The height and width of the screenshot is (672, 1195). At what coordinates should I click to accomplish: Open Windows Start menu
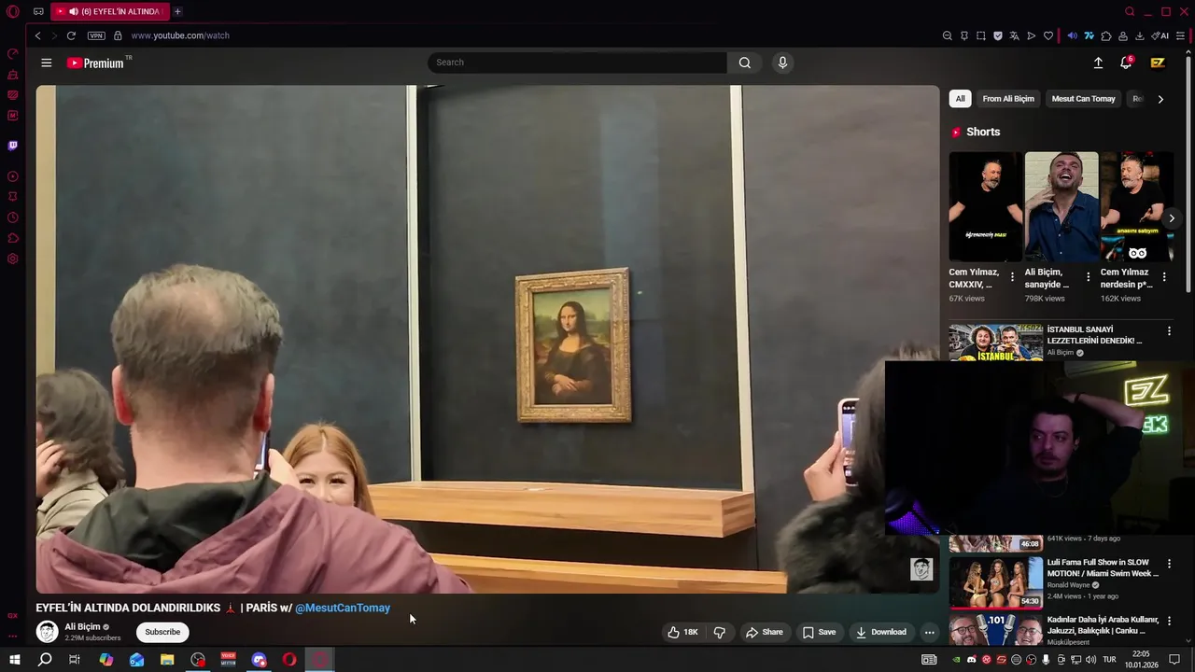coord(15,660)
